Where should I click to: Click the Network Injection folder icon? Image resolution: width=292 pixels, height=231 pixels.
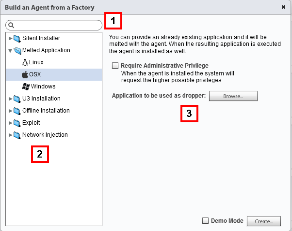17,135
